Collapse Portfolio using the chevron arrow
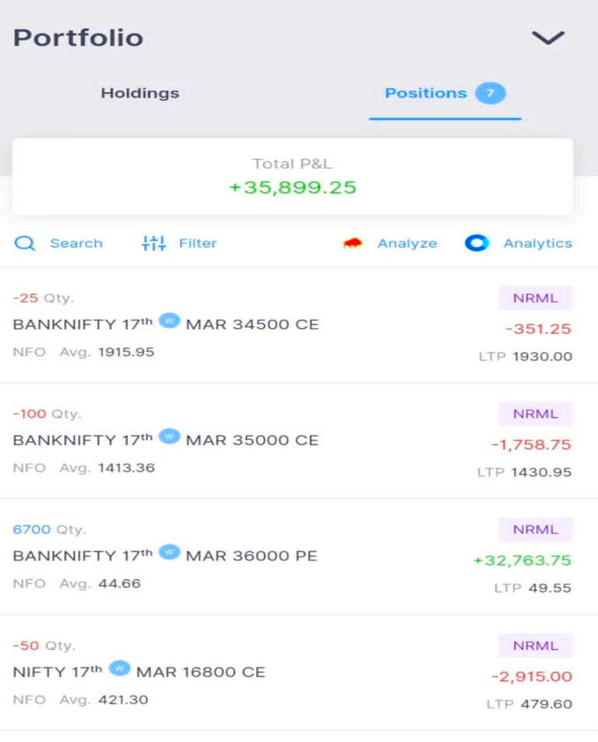Screen dimensions: 598x742 (547, 38)
